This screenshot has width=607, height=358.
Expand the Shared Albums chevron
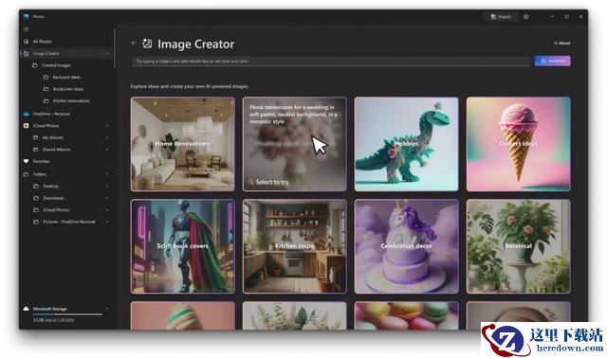coord(107,150)
